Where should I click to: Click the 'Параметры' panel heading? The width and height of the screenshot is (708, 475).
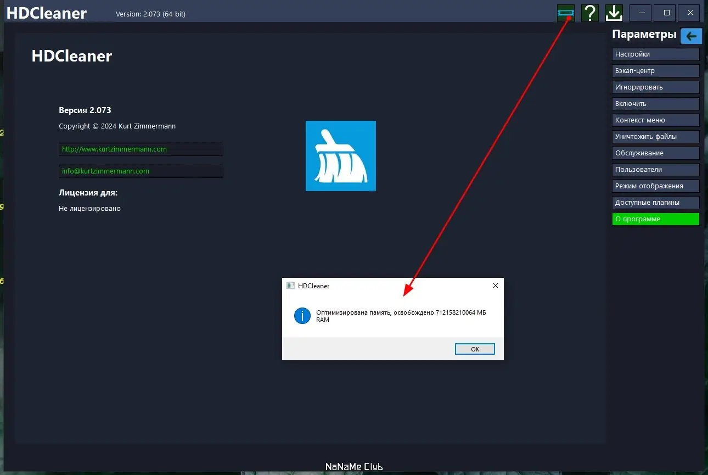(x=644, y=35)
